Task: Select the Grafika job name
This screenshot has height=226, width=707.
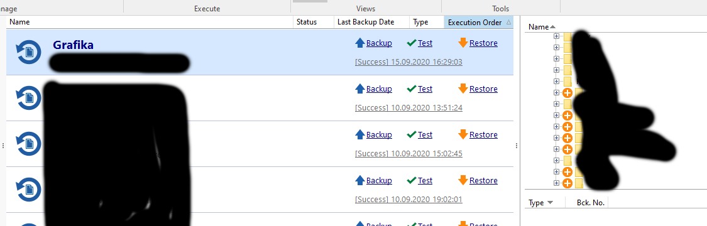Action: [x=73, y=45]
